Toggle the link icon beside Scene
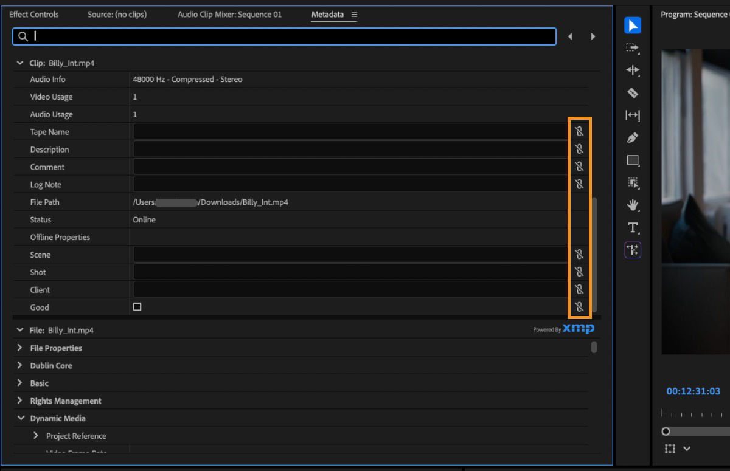This screenshot has height=471, width=730. [580, 254]
